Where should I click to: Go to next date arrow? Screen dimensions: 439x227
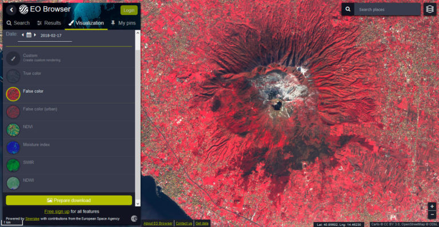click(x=35, y=35)
